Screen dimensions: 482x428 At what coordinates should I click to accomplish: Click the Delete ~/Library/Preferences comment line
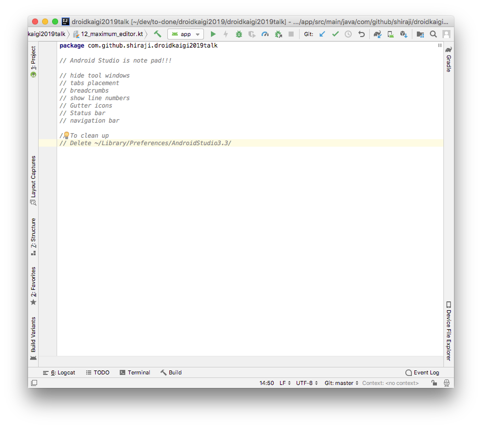click(x=145, y=143)
